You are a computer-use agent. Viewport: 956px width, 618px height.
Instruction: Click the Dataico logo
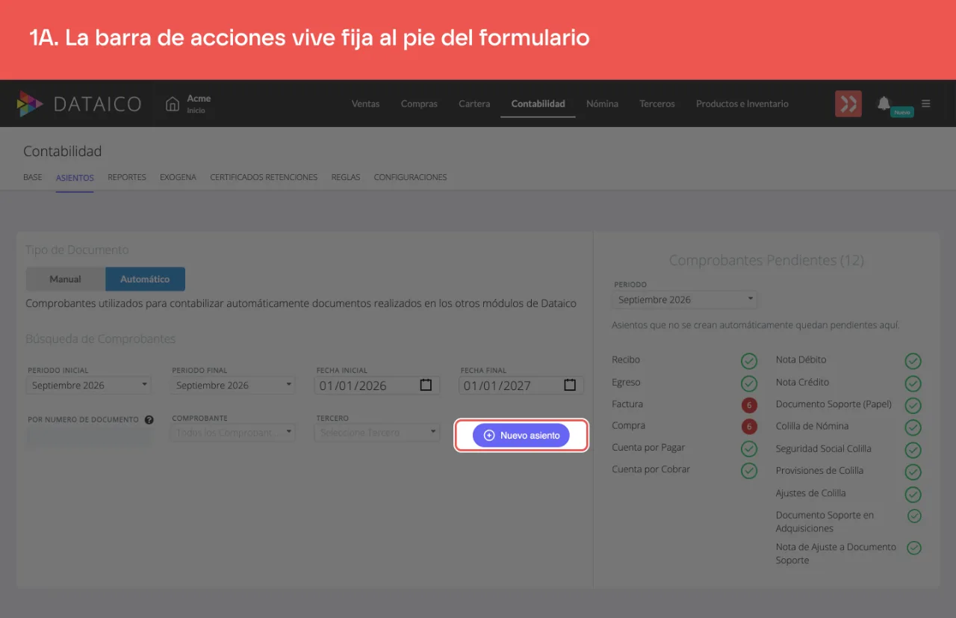tap(78, 104)
